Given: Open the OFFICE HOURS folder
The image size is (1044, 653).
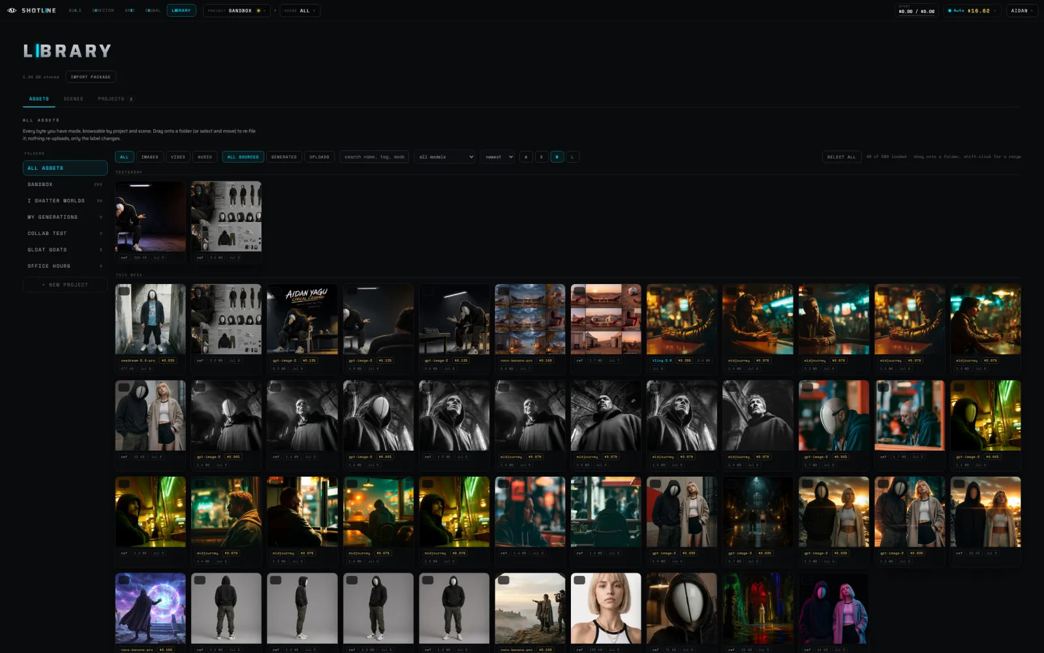Looking at the screenshot, I should click(65, 266).
